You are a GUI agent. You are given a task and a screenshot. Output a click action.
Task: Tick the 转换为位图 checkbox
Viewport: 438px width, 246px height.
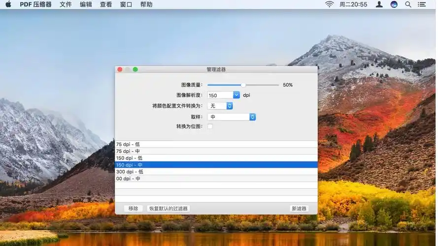pyautogui.click(x=210, y=126)
